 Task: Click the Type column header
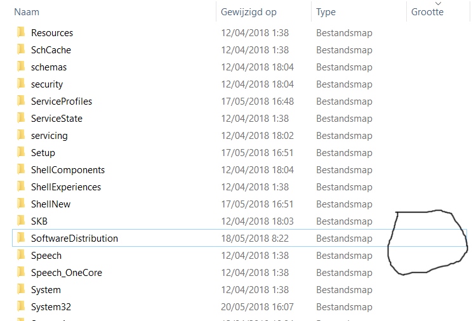pyautogui.click(x=326, y=12)
